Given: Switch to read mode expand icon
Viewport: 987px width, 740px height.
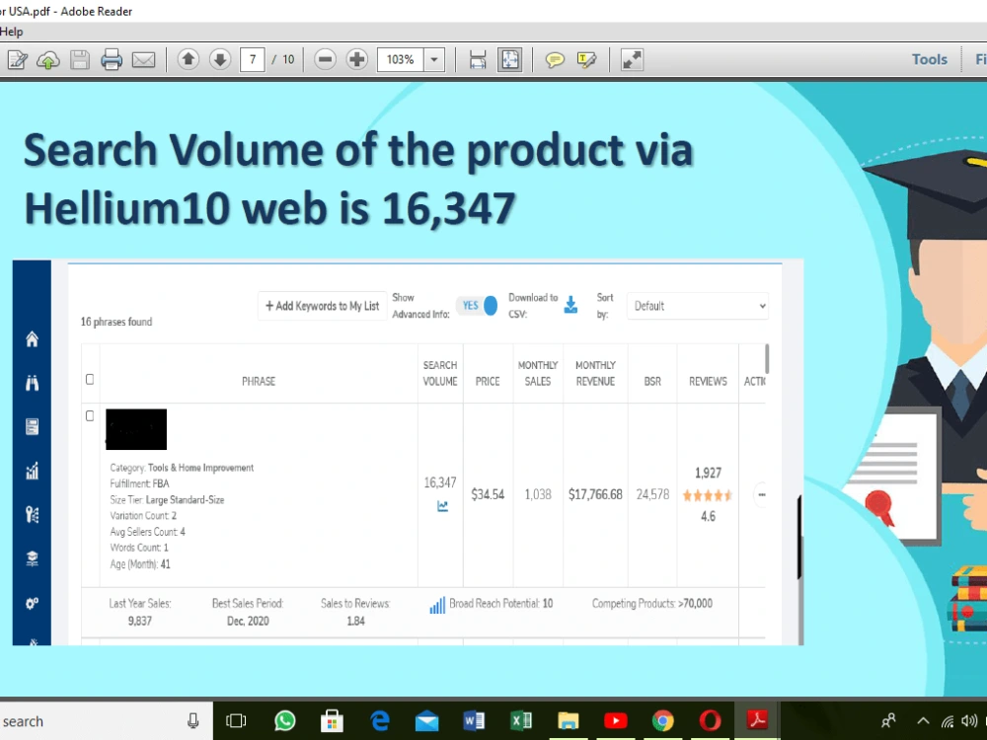Looking at the screenshot, I should pyautogui.click(x=632, y=60).
